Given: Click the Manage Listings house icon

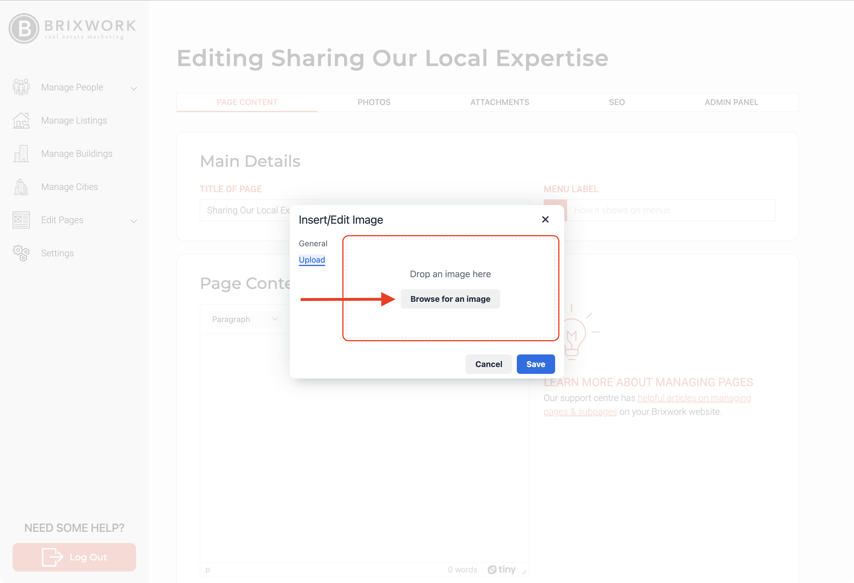Looking at the screenshot, I should [x=21, y=120].
